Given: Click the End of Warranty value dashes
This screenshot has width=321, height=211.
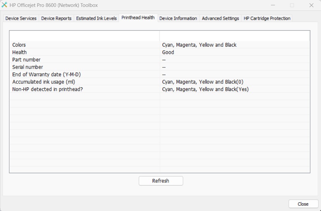Looking at the screenshot, I should point(164,74).
